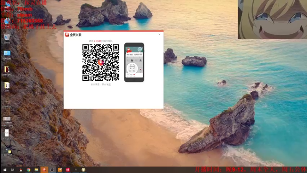This screenshot has width=307, height=173.
Task: Open QQ penguin from the taskbar
Action: [21, 170]
